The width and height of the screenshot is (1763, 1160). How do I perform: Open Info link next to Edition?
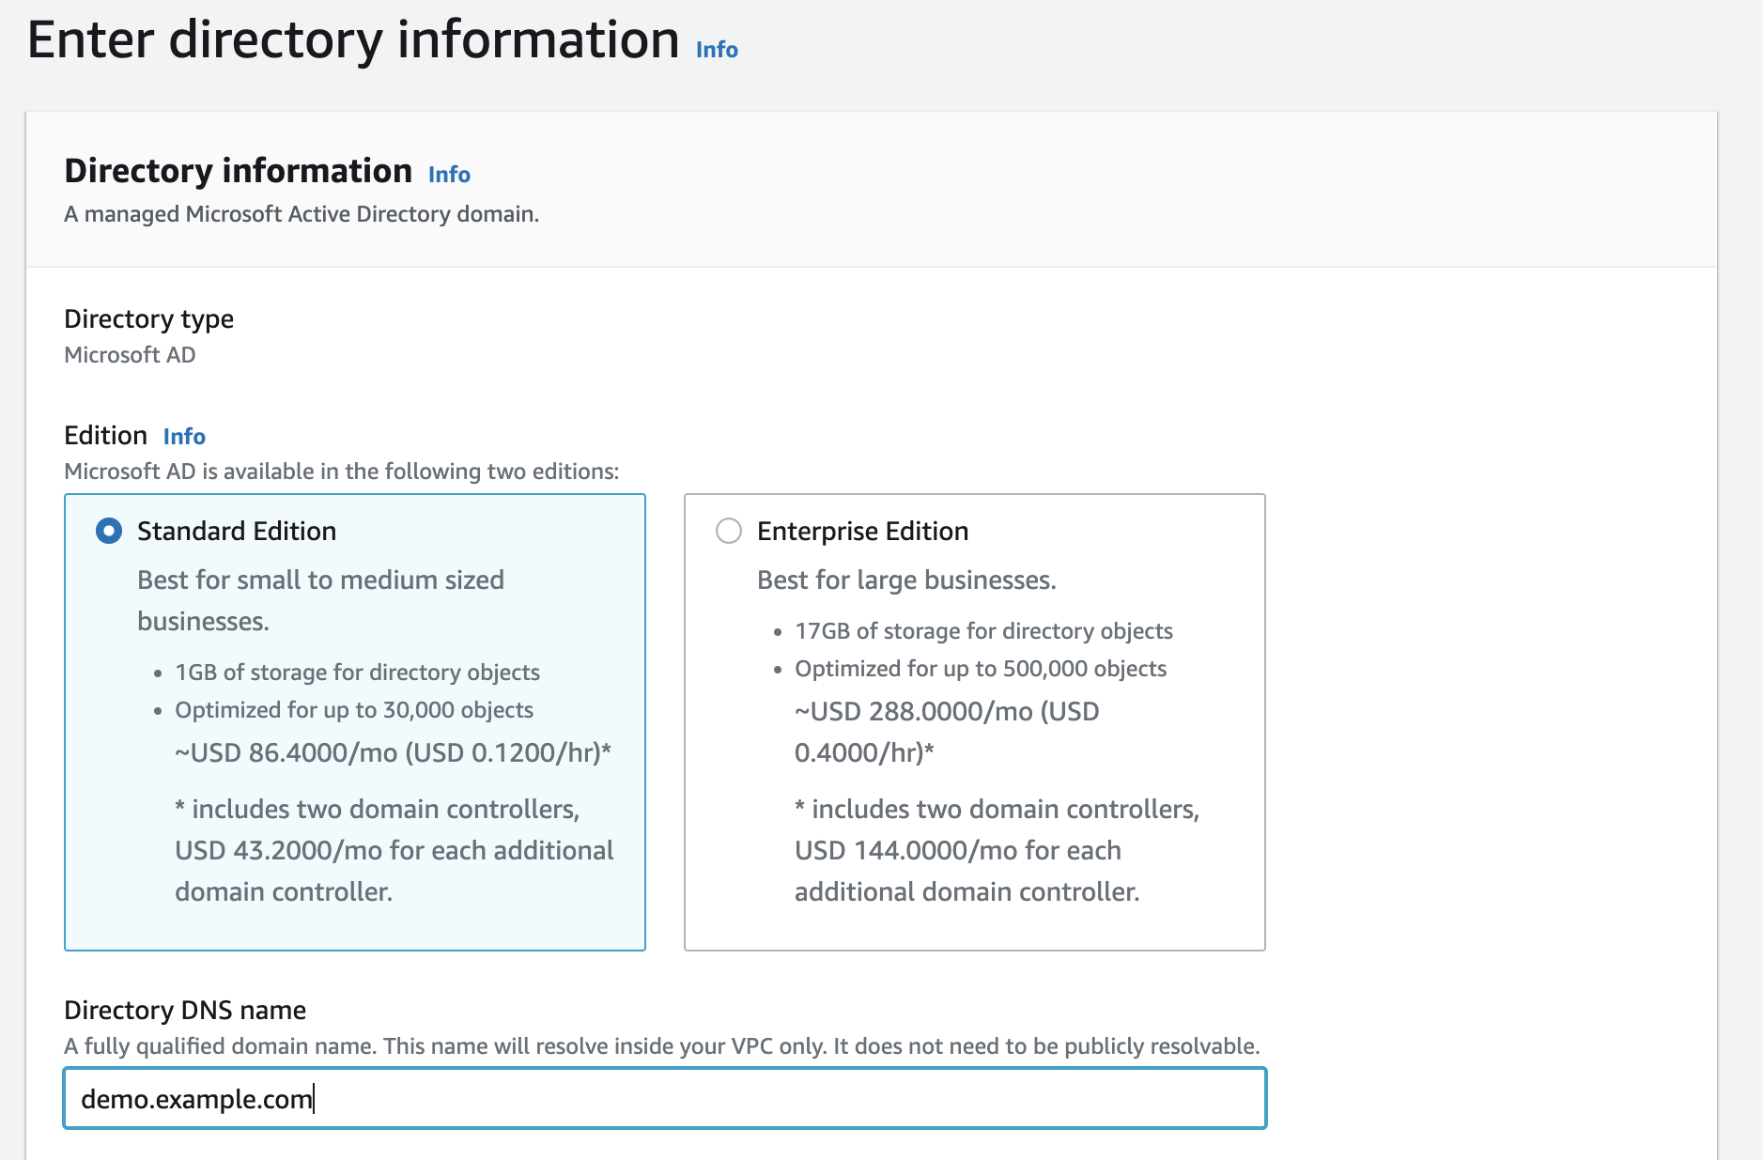tap(184, 437)
